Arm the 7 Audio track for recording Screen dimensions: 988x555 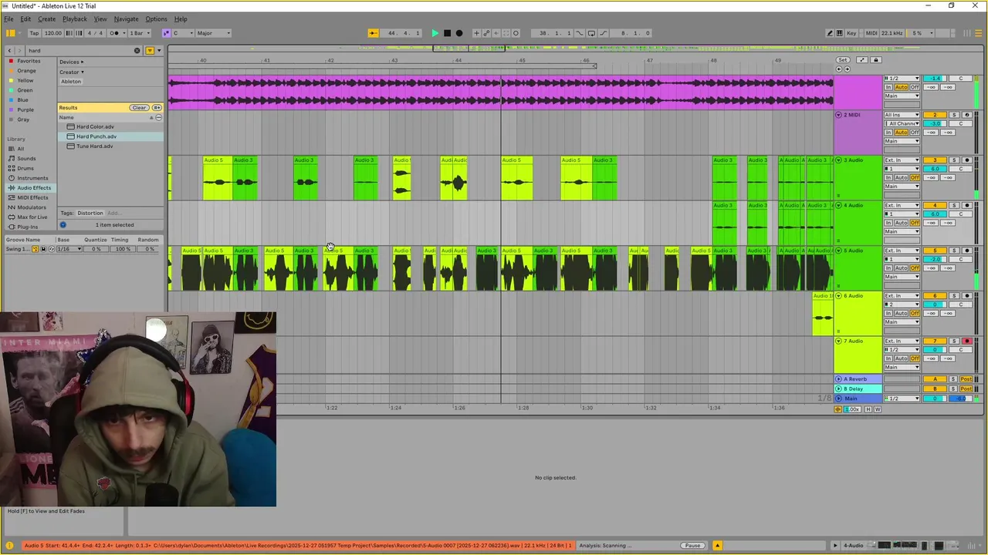click(967, 341)
